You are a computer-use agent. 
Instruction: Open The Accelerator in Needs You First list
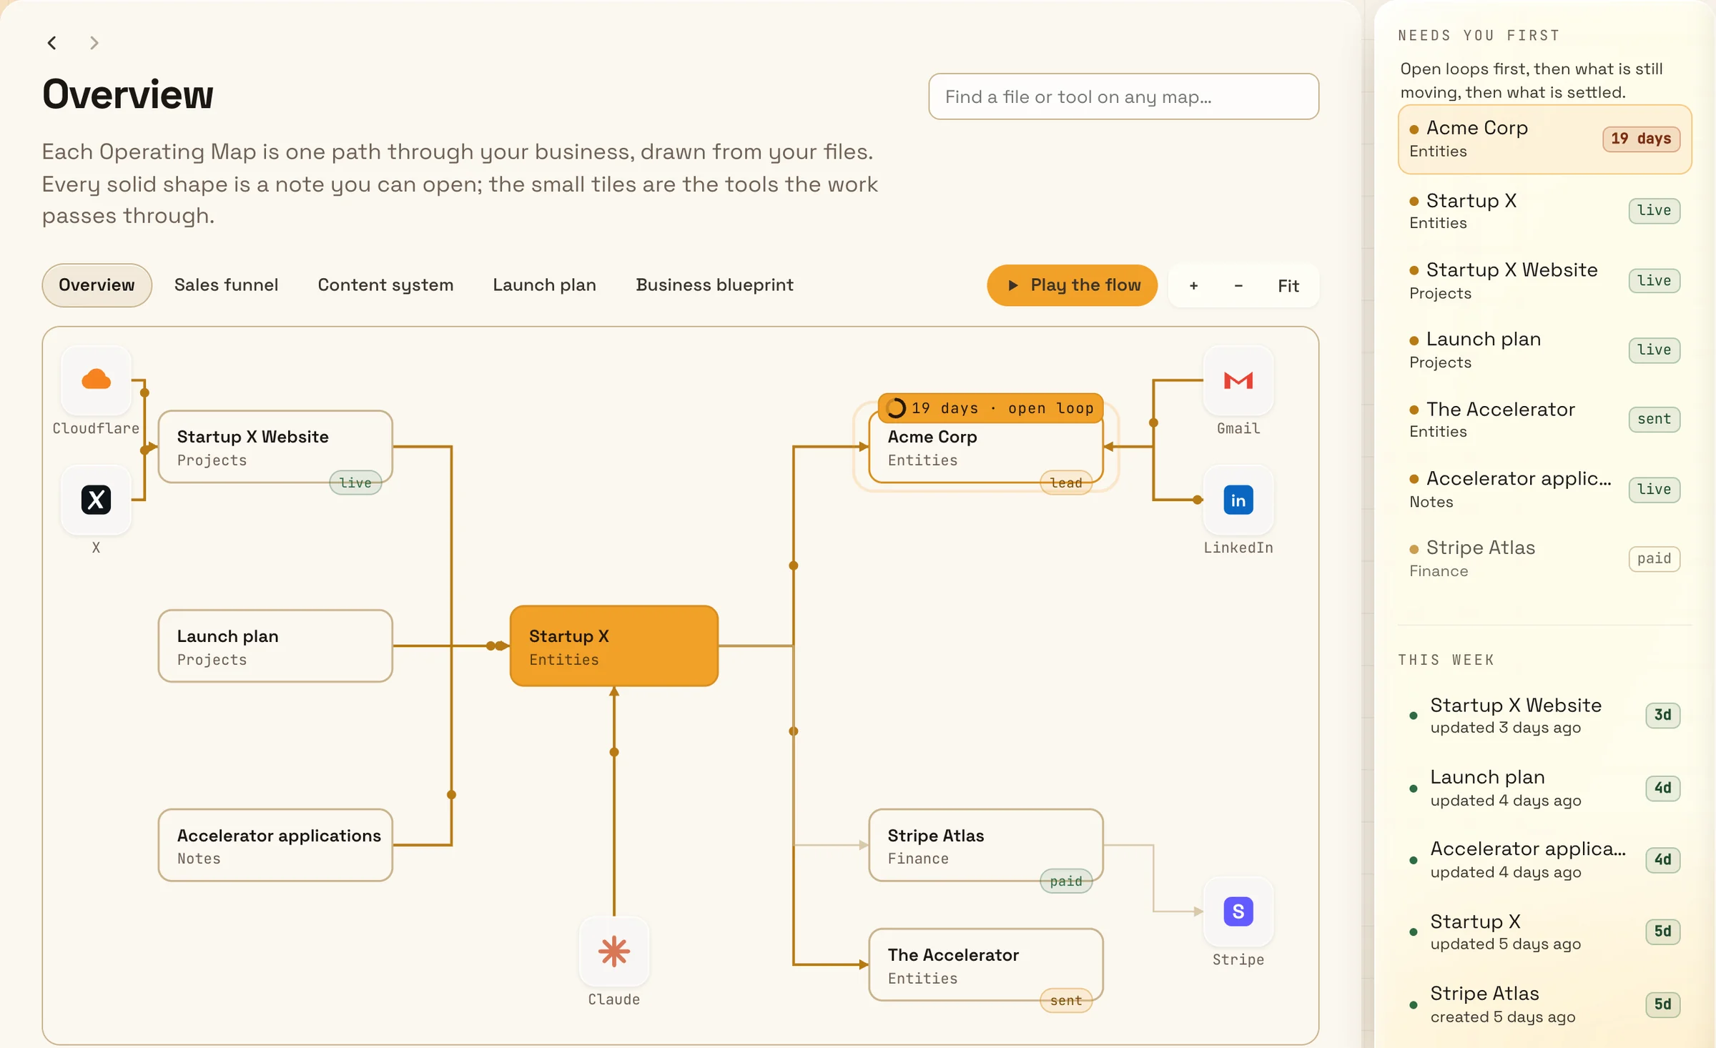[1544, 420]
